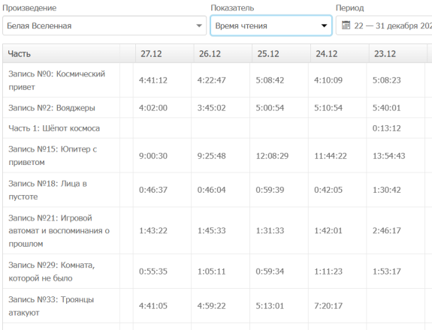Click the cell value 11:44:22
Image resolution: width=432 pixels, height=330 pixels.
coord(331,156)
